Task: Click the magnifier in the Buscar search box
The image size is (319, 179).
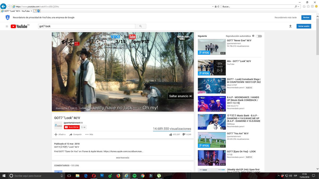Action: tap(296, 6)
